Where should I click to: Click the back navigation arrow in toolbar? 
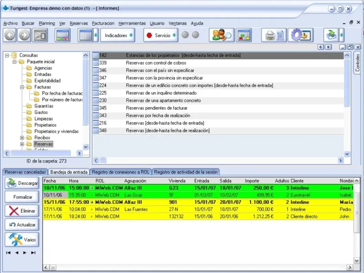point(10,35)
